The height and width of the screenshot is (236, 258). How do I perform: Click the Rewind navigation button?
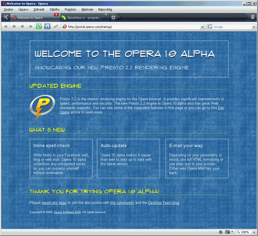tap(6, 26)
